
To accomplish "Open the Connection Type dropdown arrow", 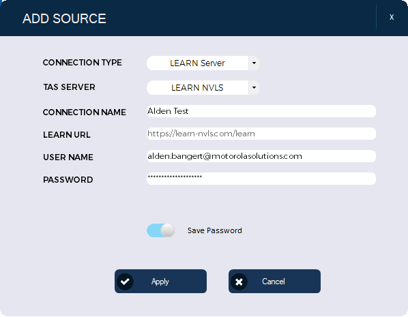I will pos(254,63).
